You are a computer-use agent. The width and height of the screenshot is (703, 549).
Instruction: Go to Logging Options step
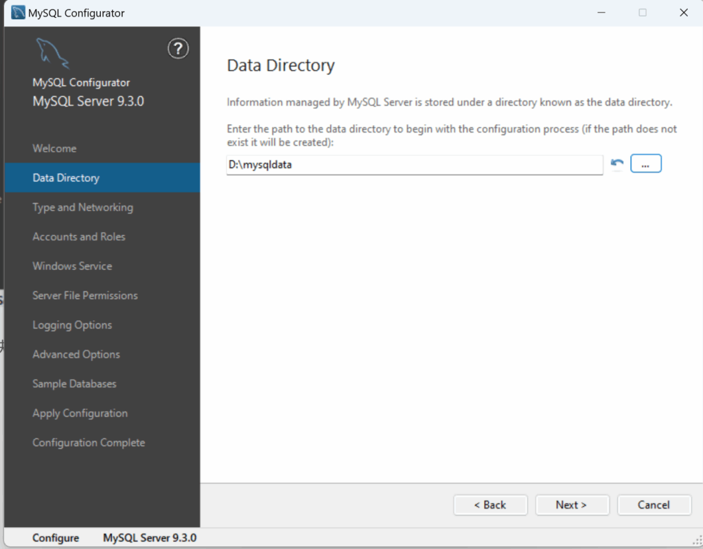[x=72, y=325]
